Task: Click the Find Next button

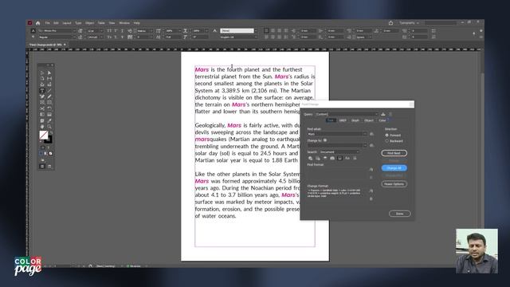Action: pyautogui.click(x=394, y=153)
